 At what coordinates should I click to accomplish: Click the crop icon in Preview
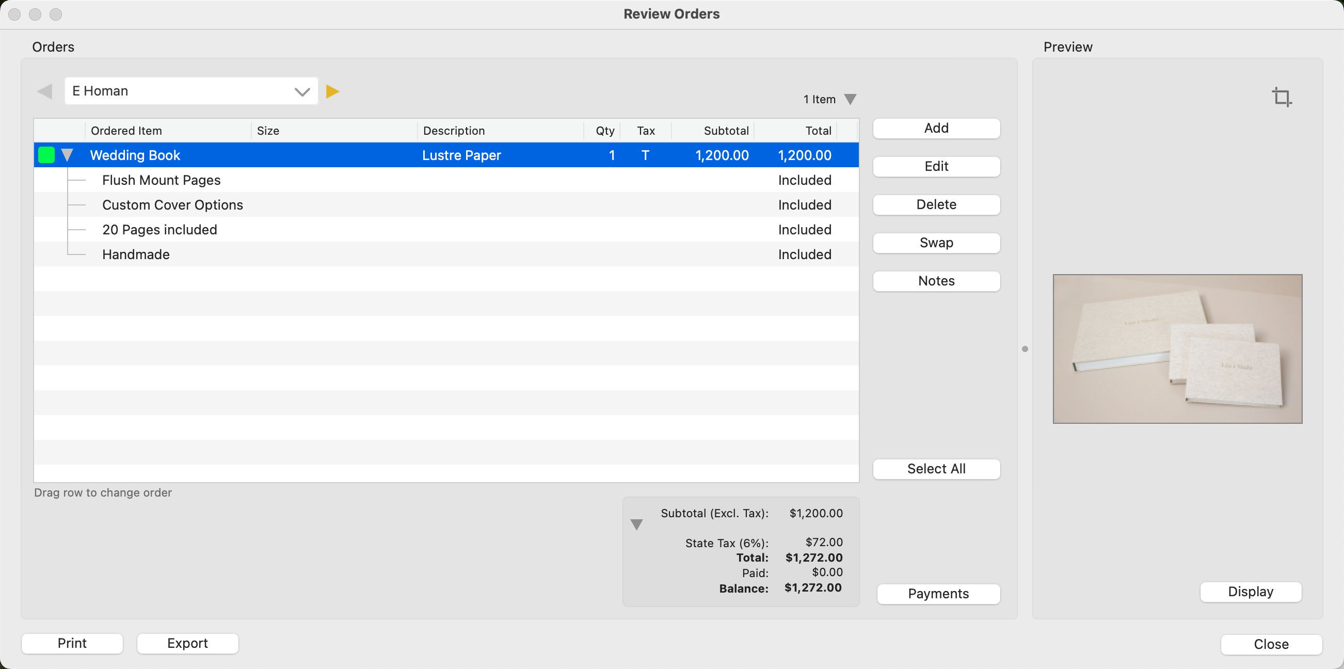(1281, 98)
